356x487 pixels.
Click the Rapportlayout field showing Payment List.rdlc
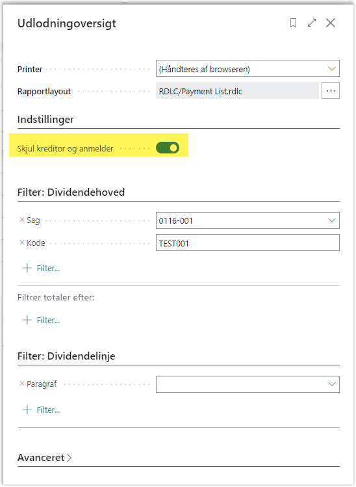pyautogui.click(x=237, y=90)
